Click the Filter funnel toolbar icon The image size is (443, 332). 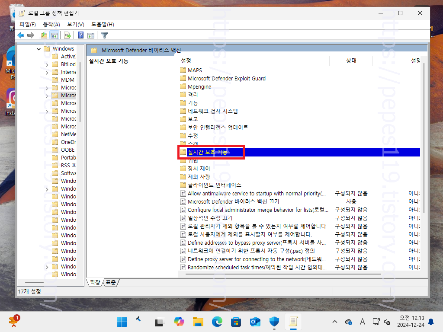(105, 35)
